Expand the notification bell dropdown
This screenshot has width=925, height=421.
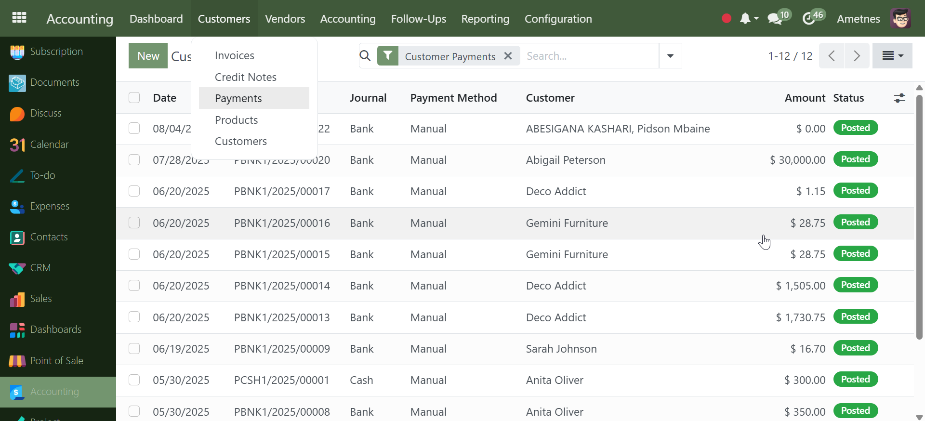pos(749,19)
